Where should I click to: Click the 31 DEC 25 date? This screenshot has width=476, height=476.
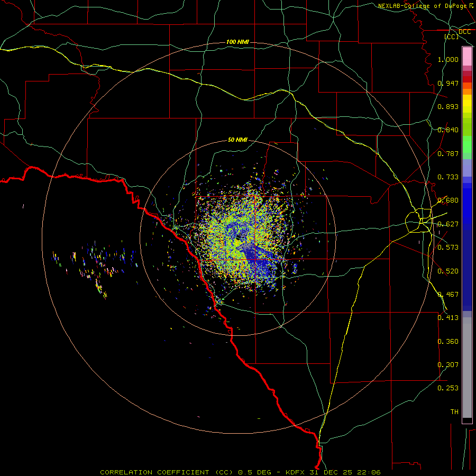pos(331,472)
